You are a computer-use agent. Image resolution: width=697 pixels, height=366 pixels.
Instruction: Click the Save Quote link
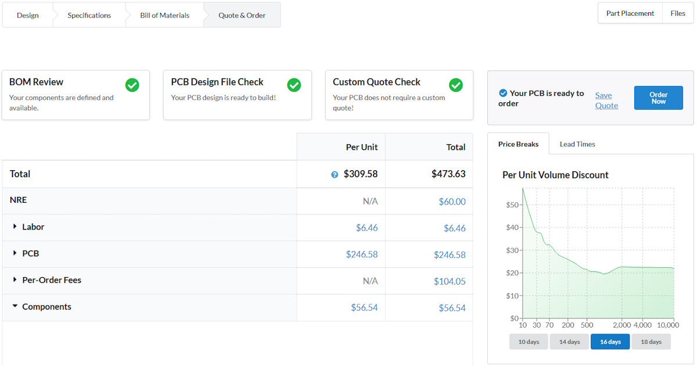click(x=606, y=101)
